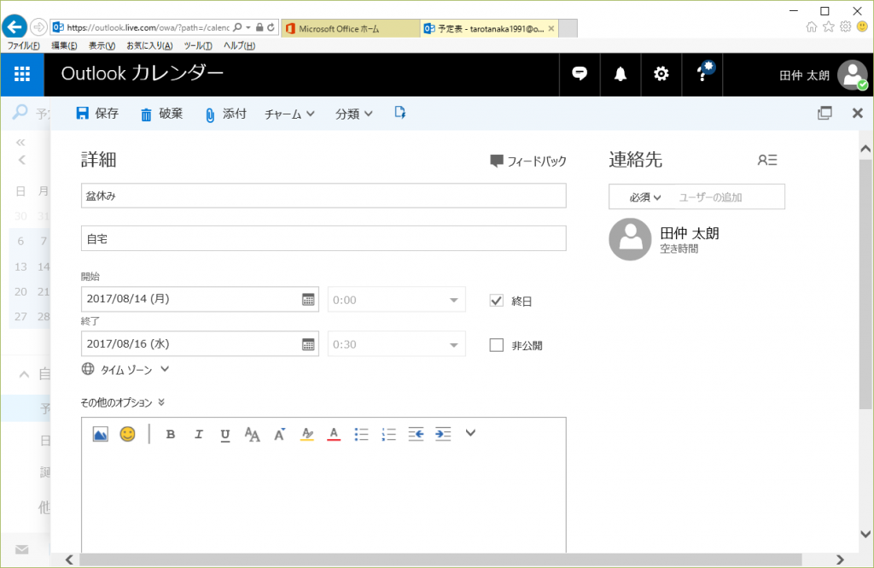Click the 田仲 太朗 attendee entry
Screen dimensions: 874x568
(664, 239)
